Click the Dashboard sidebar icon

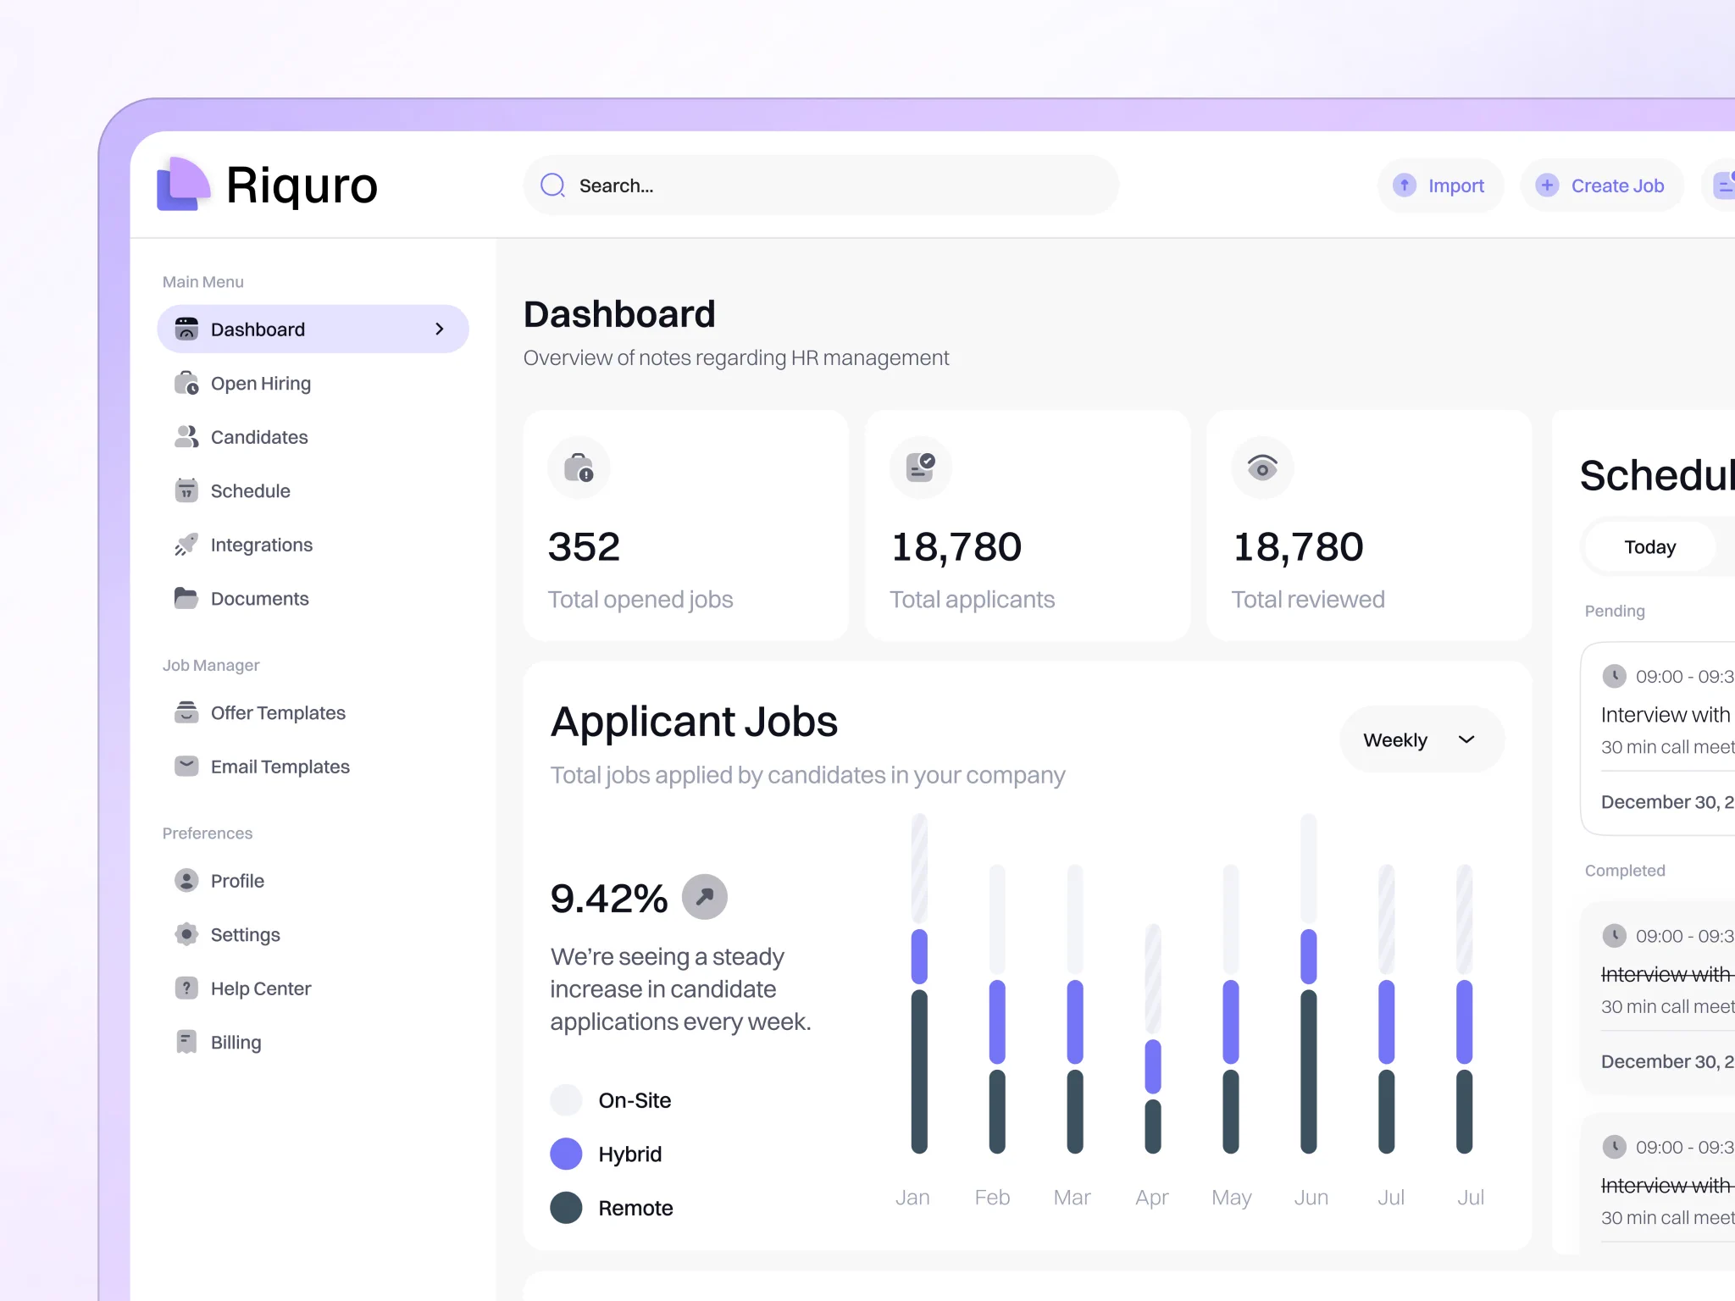click(x=186, y=329)
